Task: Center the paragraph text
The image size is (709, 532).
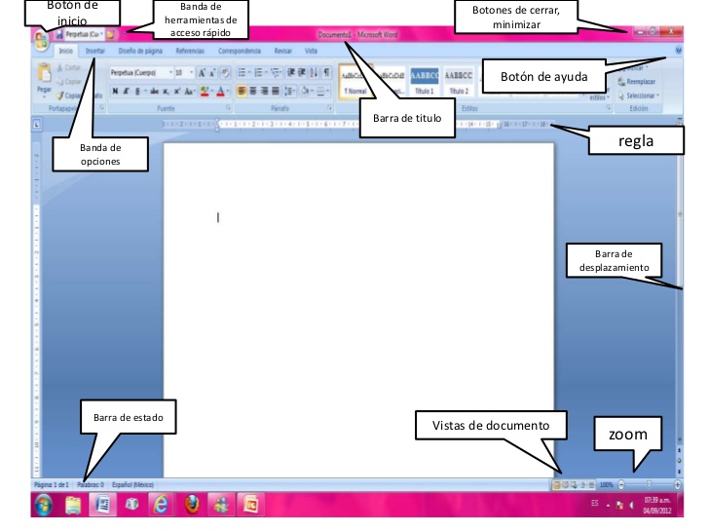Action: (x=253, y=91)
